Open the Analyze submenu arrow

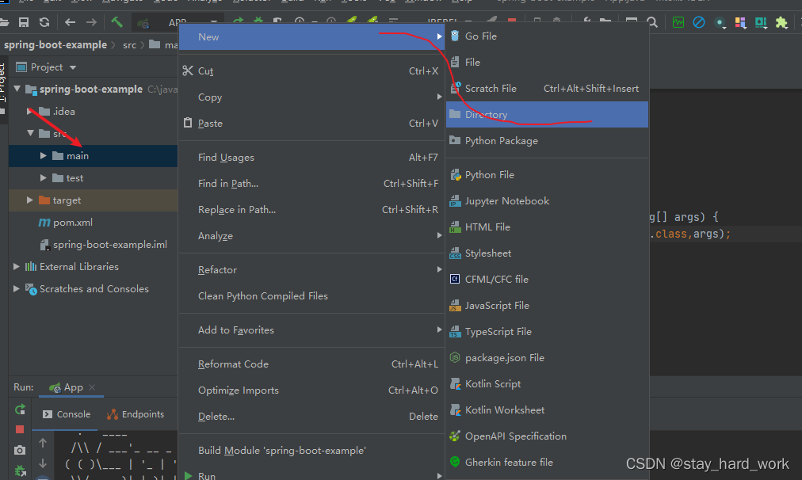(x=439, y=235)
